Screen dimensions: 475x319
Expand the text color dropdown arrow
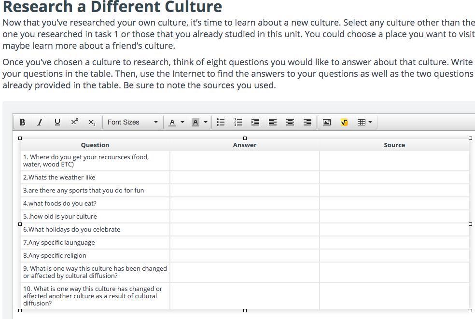click(182, 122)
